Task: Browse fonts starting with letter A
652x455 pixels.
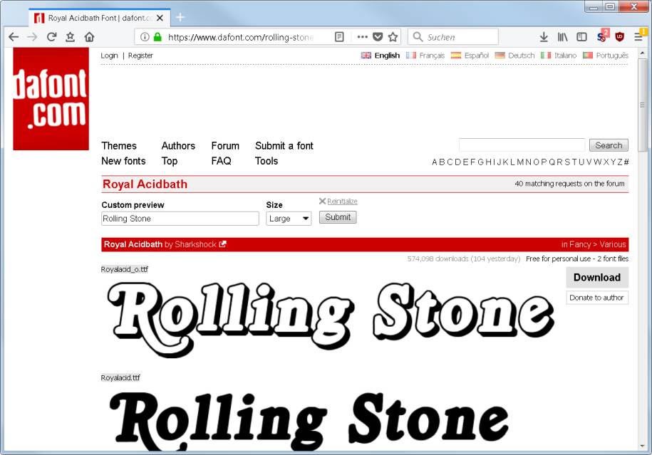Action: (x=435, y=162)
